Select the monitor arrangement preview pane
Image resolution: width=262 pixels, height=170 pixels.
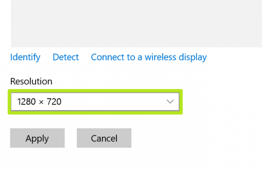click(x=136, y=23)
